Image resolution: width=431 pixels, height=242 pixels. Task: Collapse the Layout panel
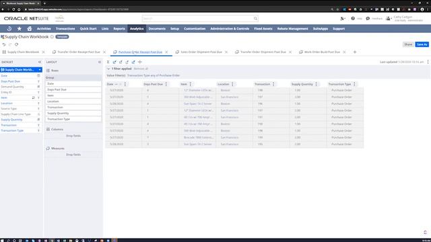[x=100, y=62]
